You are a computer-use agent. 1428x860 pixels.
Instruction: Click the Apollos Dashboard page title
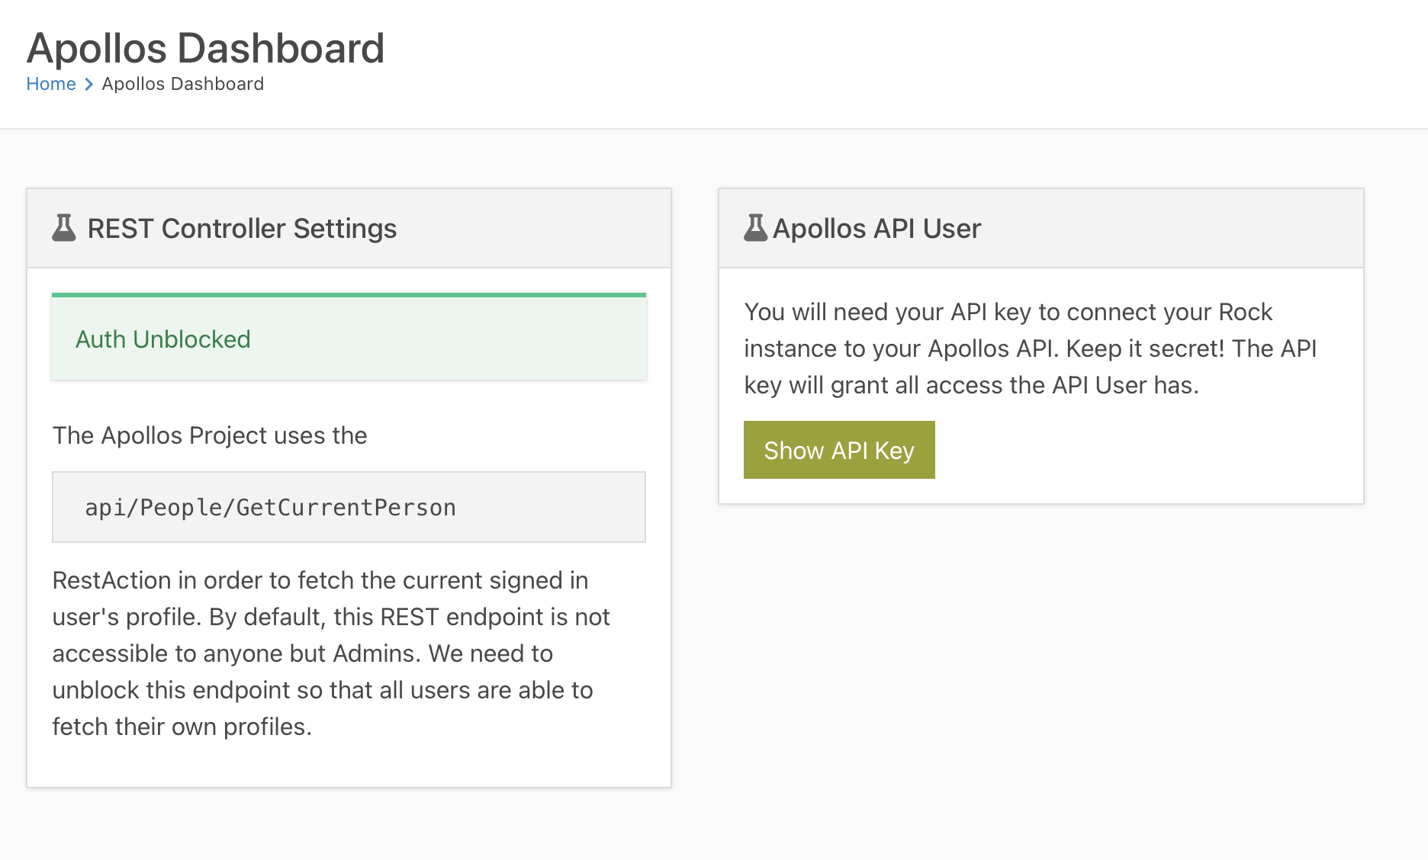[x=205, y=48]
